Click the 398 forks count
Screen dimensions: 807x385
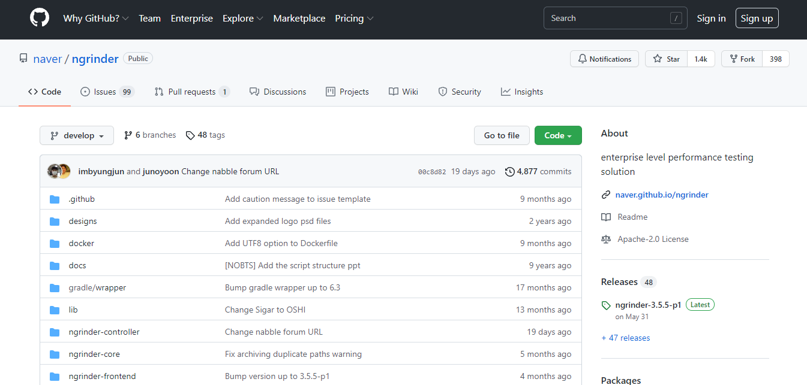(776, 59)
